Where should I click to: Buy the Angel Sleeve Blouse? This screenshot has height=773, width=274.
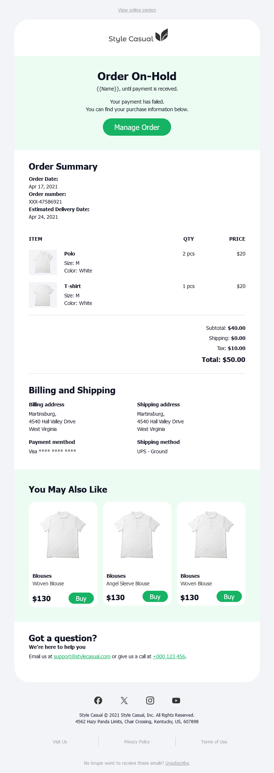[x=155, y=597]
